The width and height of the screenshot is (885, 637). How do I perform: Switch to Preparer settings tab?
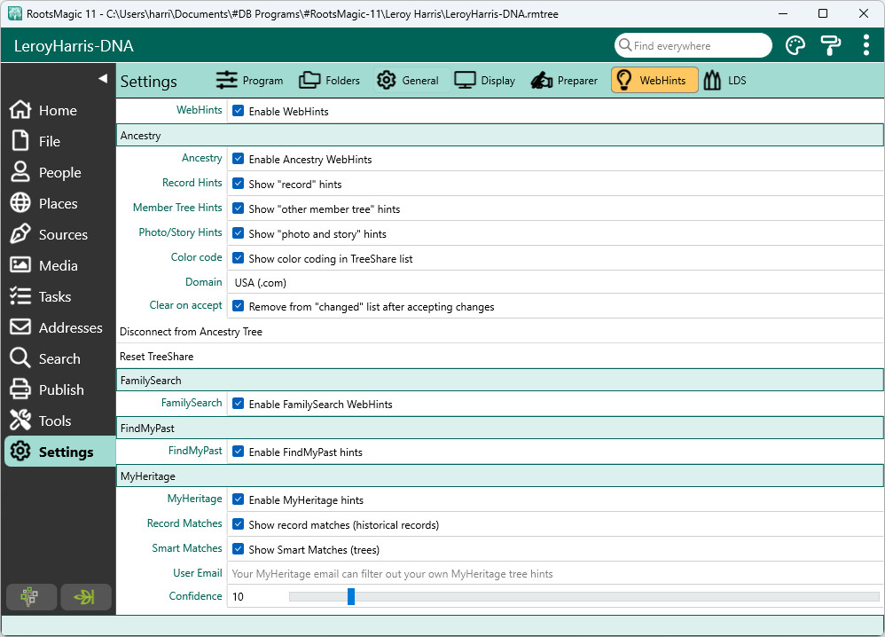[x=564, y=80]
